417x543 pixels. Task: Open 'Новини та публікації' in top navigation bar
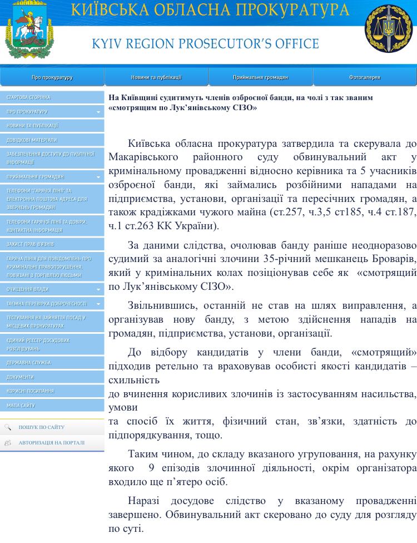point(156,77)
